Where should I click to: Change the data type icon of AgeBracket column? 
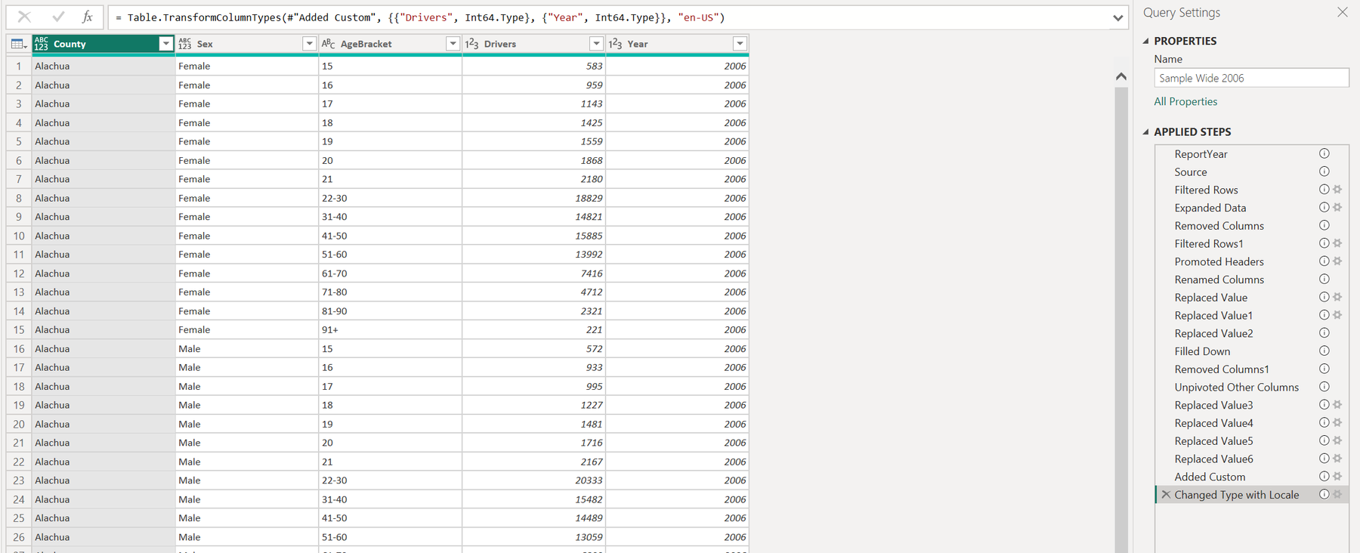328,44
